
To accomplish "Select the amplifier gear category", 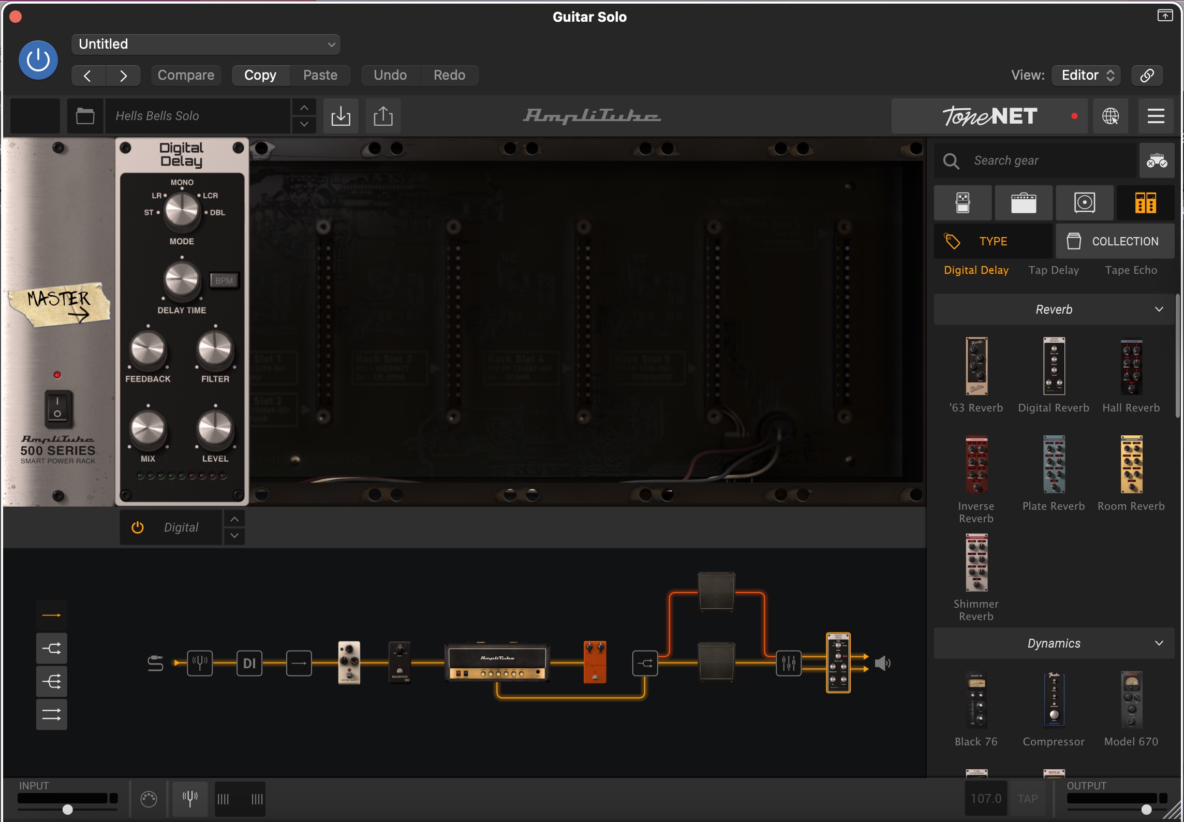I will click(x=1024, y=203).
